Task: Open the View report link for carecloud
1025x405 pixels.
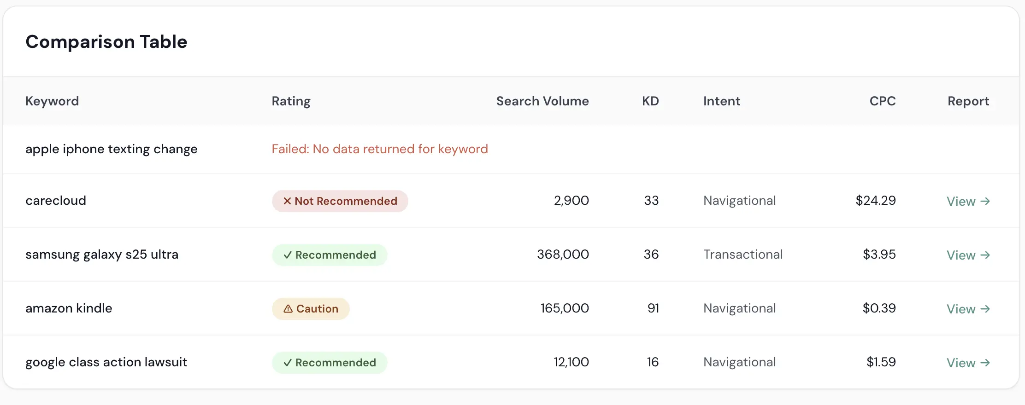Action: tap(968, 201)
